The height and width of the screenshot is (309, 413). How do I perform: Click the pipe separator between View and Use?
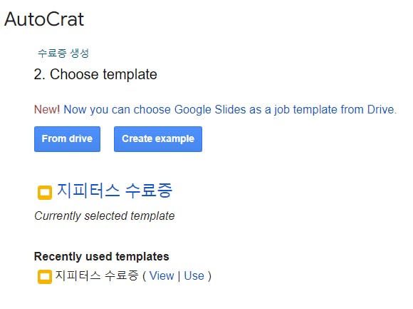pos(179,276)
